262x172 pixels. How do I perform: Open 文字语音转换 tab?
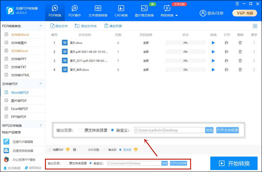click(98, 11)
